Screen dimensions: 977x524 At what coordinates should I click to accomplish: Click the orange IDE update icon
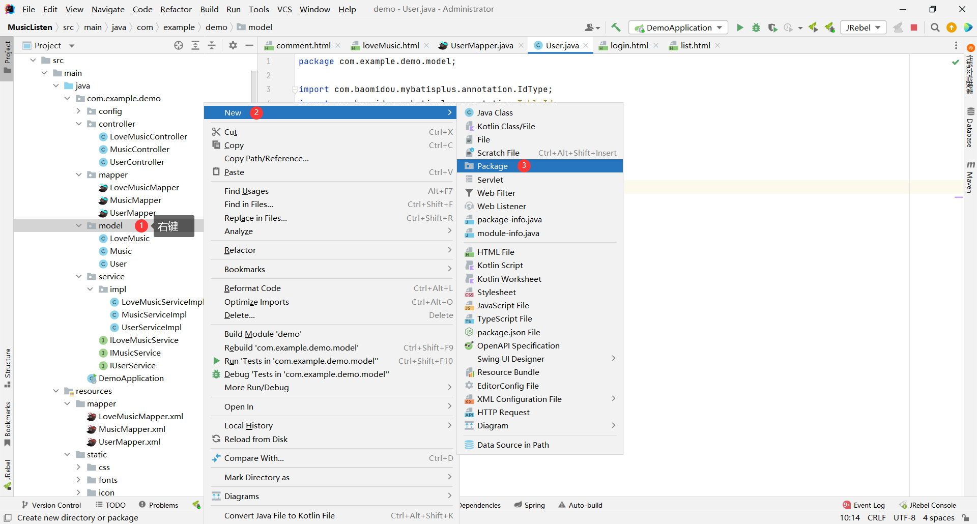(x=952, y=27)
